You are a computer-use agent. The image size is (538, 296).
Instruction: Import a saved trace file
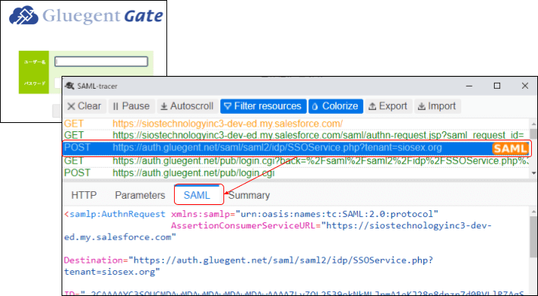click(x=438, y=106)
